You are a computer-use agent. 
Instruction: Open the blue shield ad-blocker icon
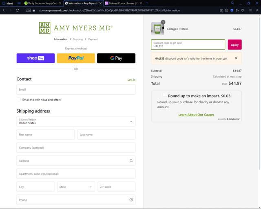click(x=232, y=10)
